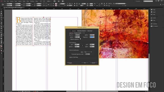This screenshot has height=92, width=164.
Task: Open the Color panel
Action: (153, 20)
